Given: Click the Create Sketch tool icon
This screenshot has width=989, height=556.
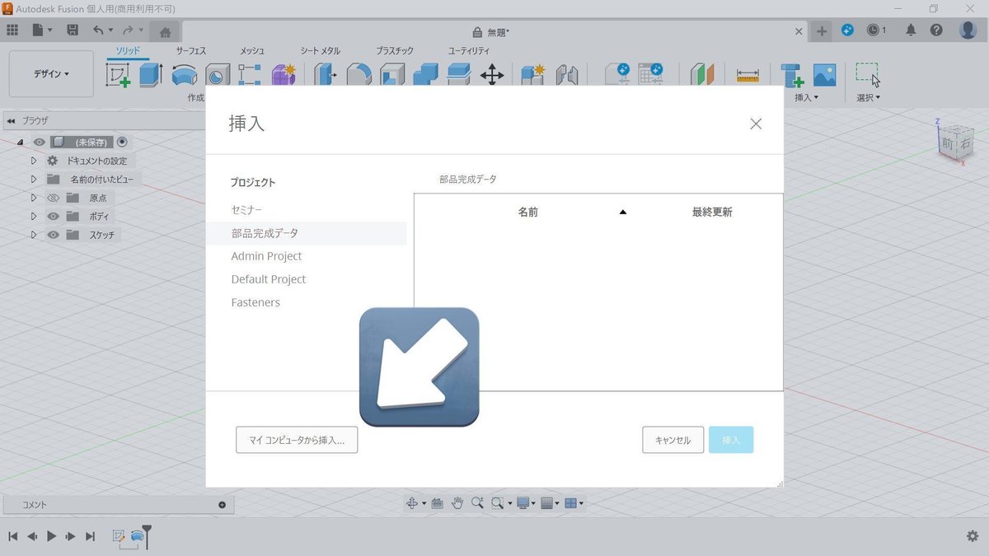Looking at the screenshot, I should [x=118, y=75].
